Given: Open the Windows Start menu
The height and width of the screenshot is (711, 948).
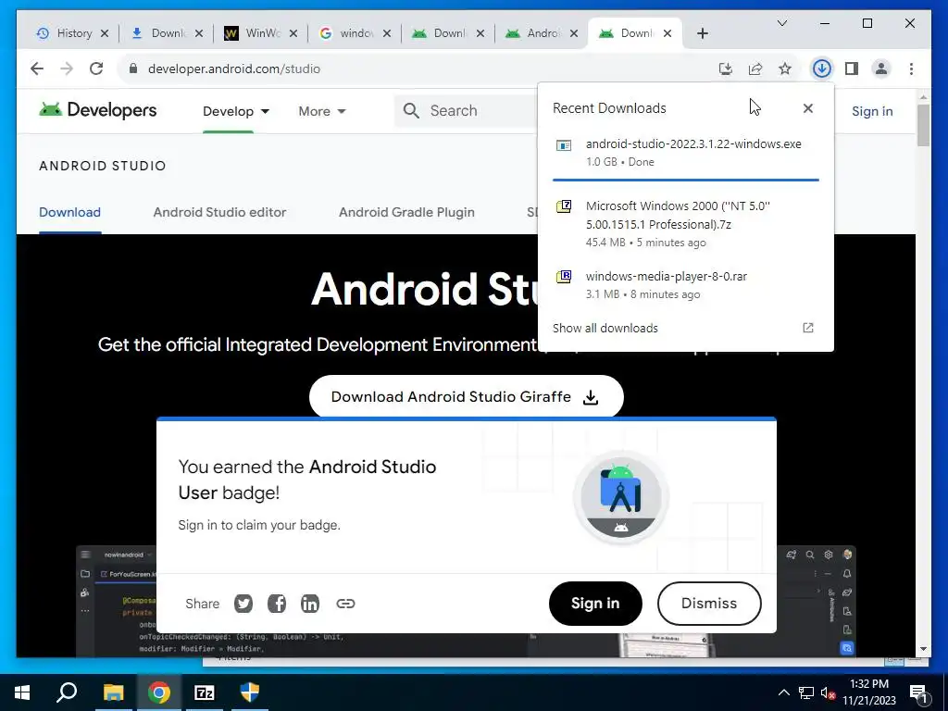Looking at the screenshot, I should (x=22, y=692).
